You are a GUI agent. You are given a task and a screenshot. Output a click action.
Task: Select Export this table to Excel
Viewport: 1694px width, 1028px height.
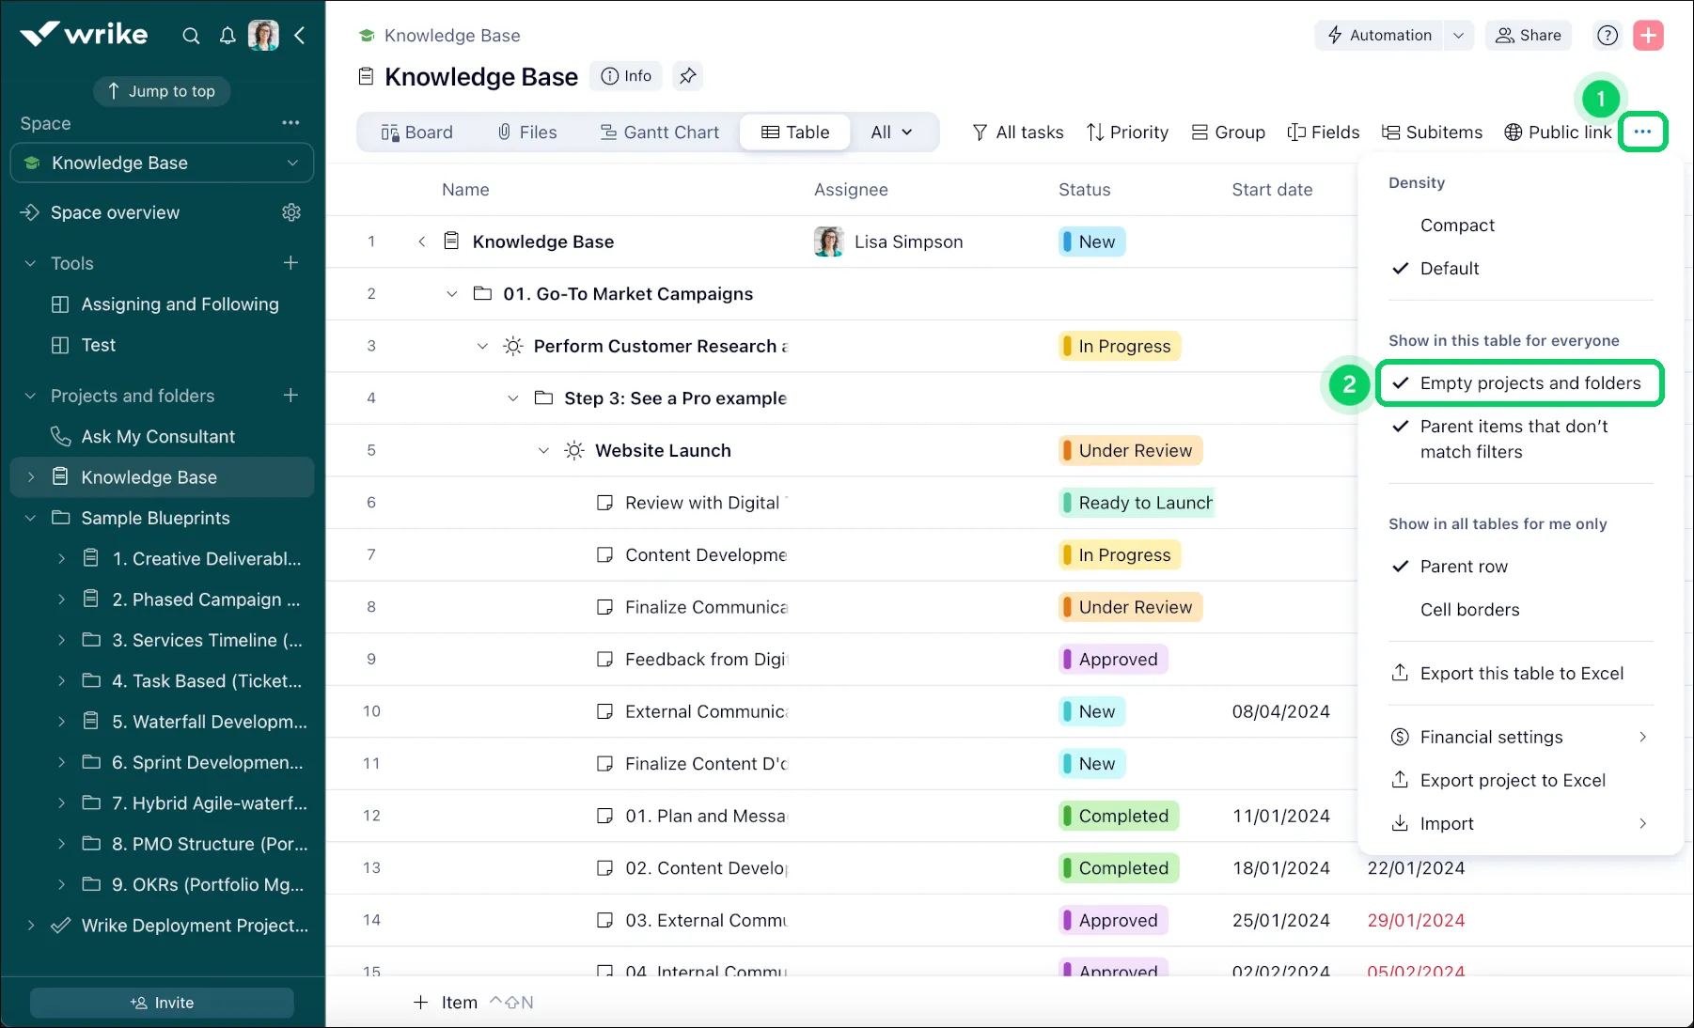[1521, 673]
